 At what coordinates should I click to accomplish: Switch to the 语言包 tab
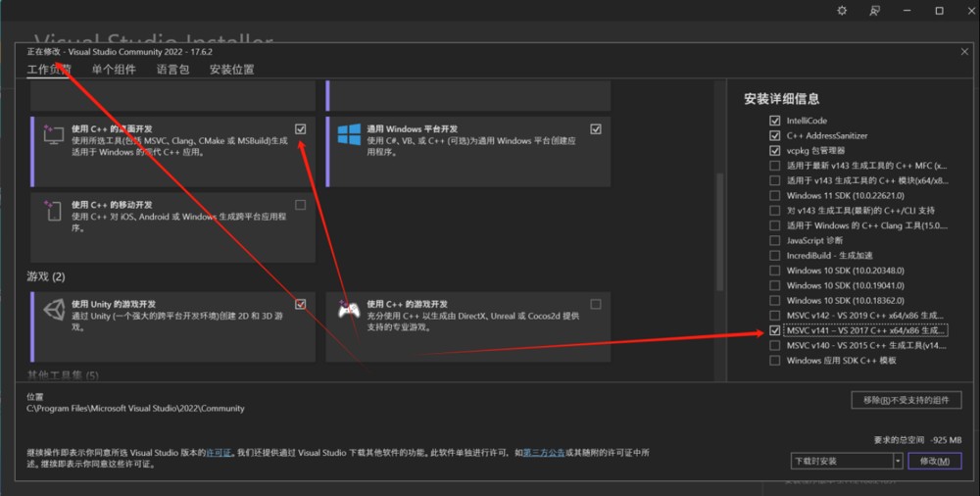pyautogui.click(x=172, y=70)
